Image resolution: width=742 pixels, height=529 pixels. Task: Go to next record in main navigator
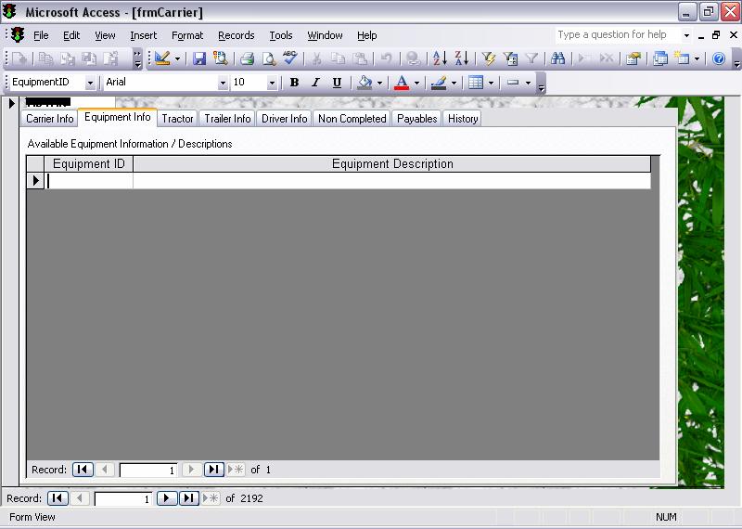(166, 498)
